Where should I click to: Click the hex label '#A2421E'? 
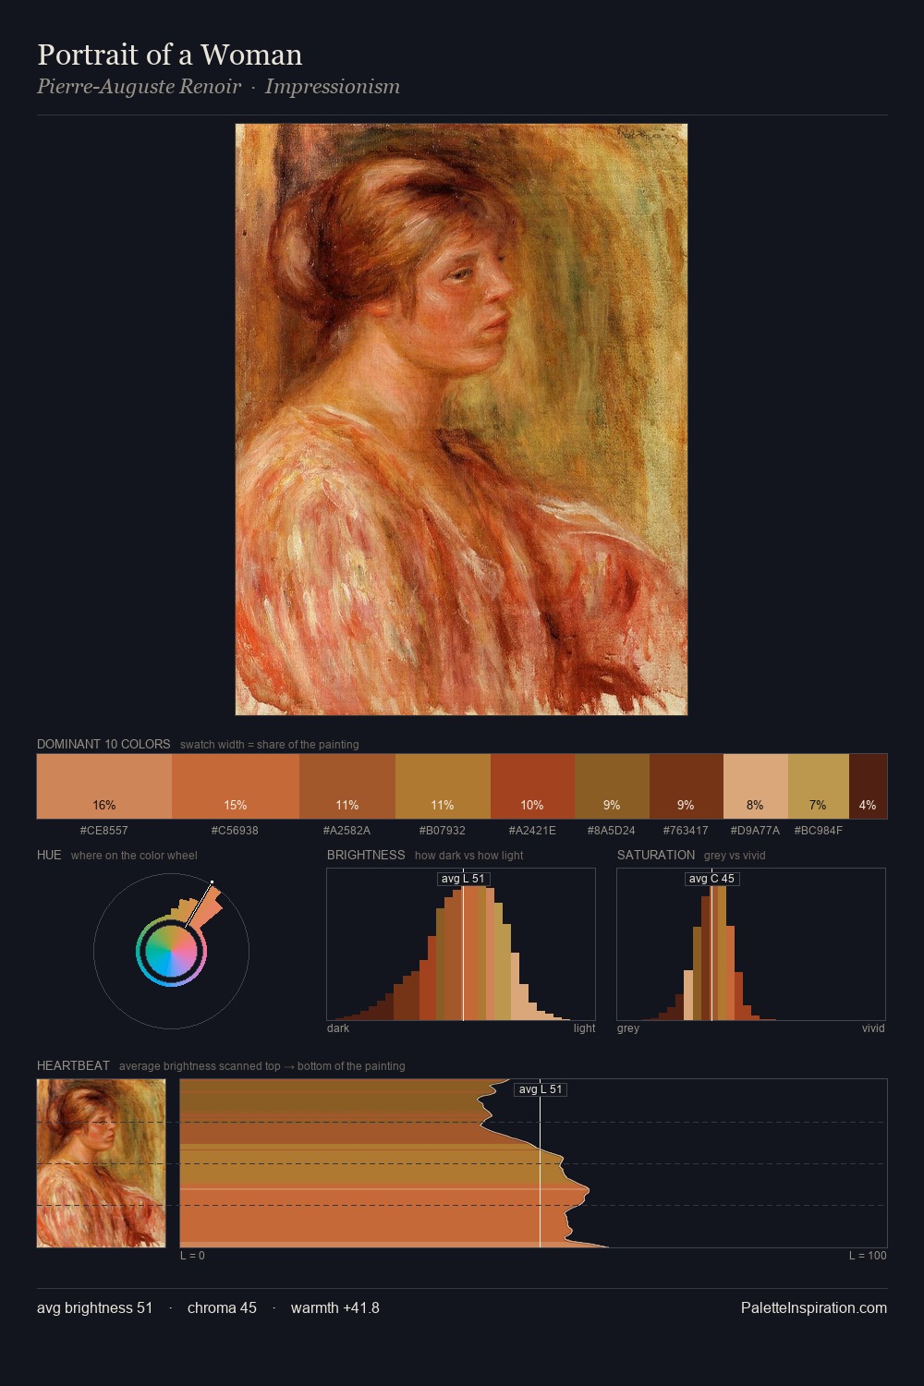(x=532, y=831)
